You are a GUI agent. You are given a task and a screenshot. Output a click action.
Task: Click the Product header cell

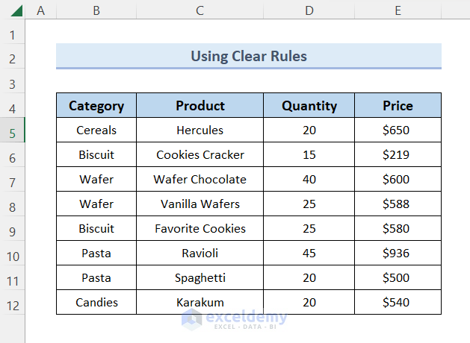[200, 106]
